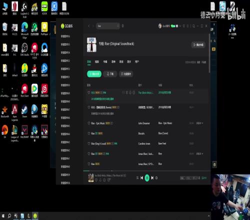Pause the currently playing song

tap(147, 178)
